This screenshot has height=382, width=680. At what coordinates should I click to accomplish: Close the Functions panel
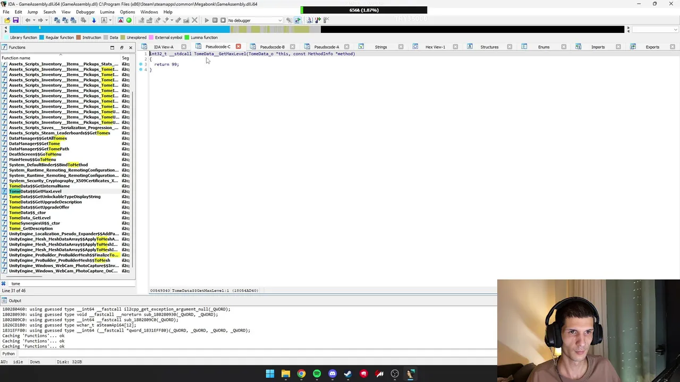[x=130, y=47]
